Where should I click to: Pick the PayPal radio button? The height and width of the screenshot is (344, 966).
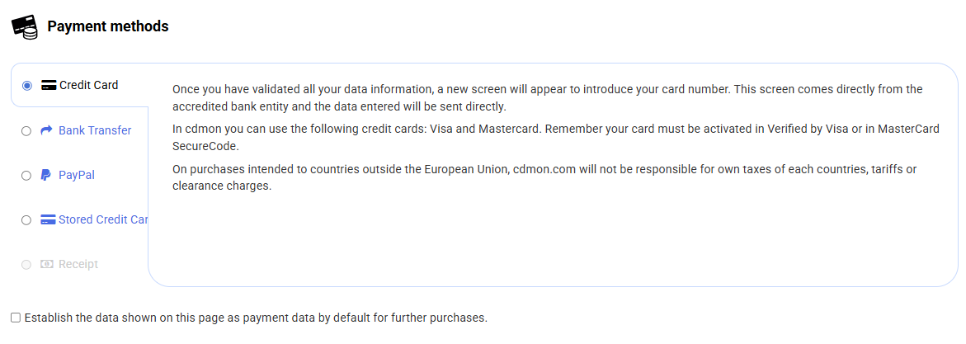26,175
